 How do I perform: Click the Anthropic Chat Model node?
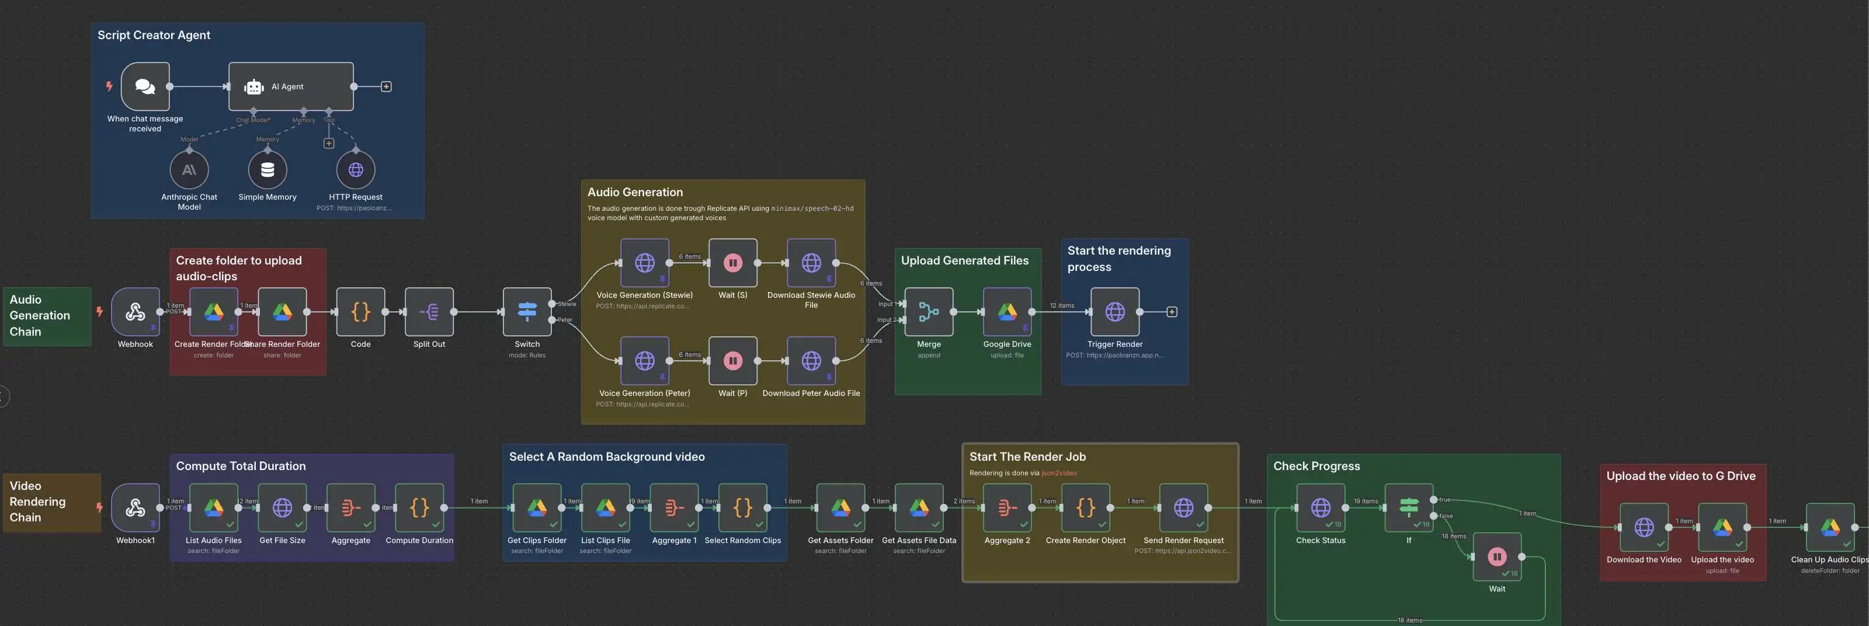[x=189, y=171]
